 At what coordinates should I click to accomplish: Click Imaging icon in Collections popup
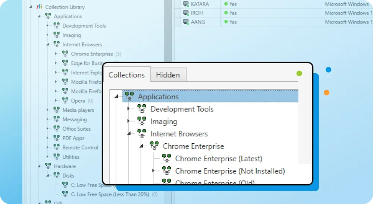[x=142, y=121]
